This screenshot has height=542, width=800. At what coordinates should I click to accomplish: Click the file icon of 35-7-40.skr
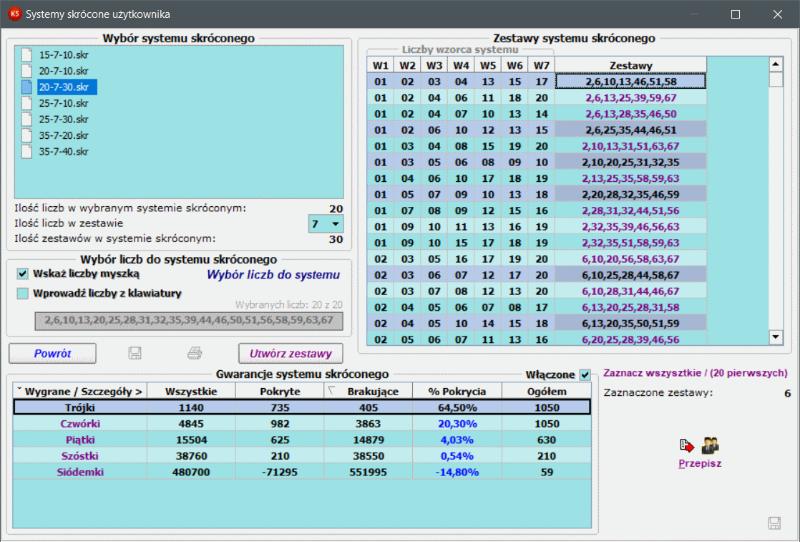tap(26, 152)
